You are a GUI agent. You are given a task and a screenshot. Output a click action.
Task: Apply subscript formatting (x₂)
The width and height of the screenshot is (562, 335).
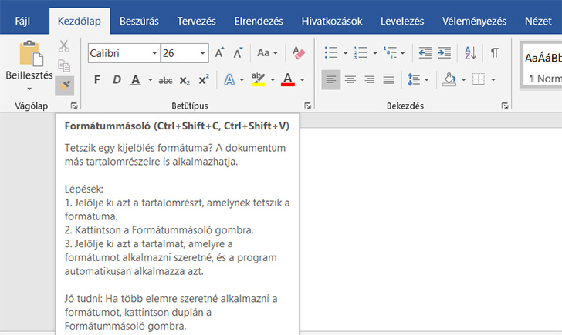click(x=185, y=80)
